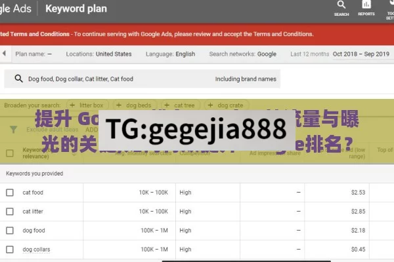Click the 'cat food' keyword
Screen dimensions: 394x262
point(33,193)
